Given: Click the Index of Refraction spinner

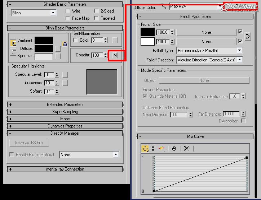Looking at the screenshot, I should tap(243, 96).
